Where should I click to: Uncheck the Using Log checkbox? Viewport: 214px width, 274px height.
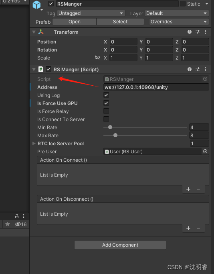tap(106, 95)
